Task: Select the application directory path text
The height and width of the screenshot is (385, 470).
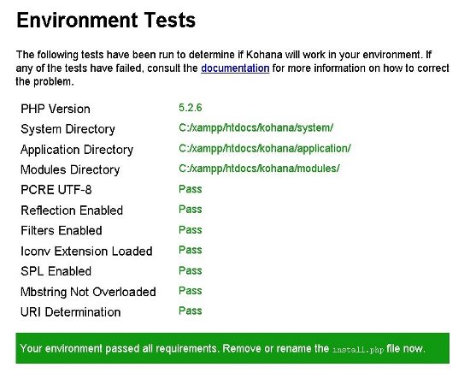Action: point(265,149)
